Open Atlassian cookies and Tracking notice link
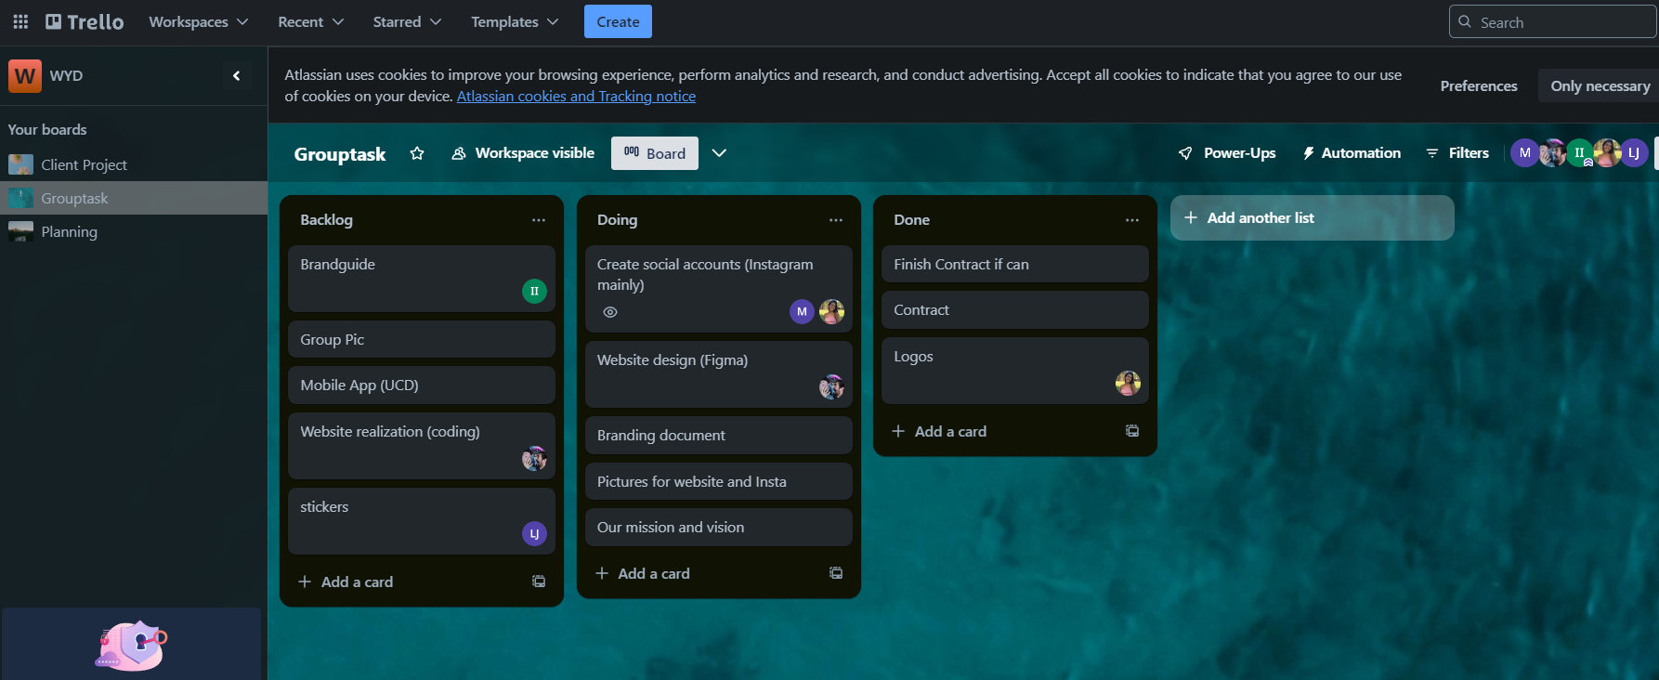The image size is (1659, 680). (x=576, y=97)
